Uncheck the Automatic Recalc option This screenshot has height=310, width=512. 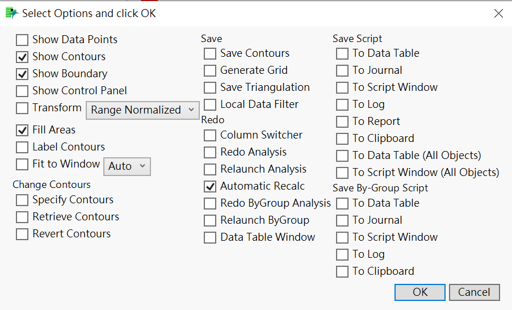(210, 186)
